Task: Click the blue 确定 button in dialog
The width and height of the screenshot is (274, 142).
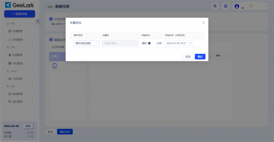Action: (200, 57)
